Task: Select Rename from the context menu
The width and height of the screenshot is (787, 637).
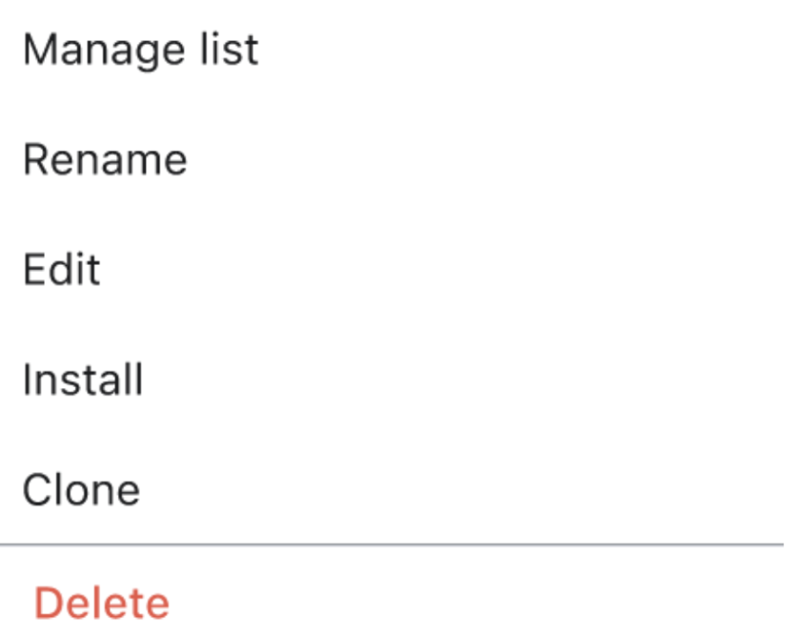Action: coord(105,160)
